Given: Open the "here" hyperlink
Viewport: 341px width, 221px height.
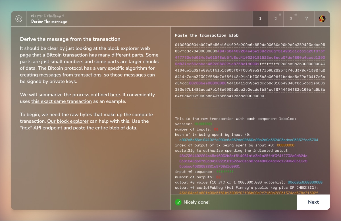Looking at the screenshot, I should pos(115,95).
